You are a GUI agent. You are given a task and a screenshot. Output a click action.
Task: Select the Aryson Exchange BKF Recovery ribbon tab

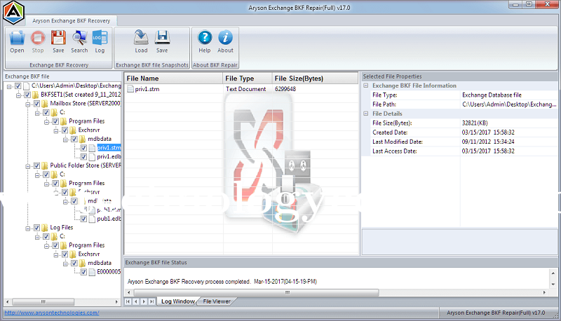click(72, 21)
